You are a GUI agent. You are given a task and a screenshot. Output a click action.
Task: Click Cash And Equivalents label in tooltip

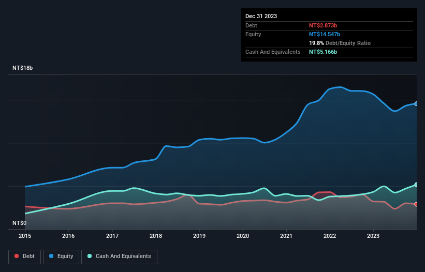pos(273,52)
